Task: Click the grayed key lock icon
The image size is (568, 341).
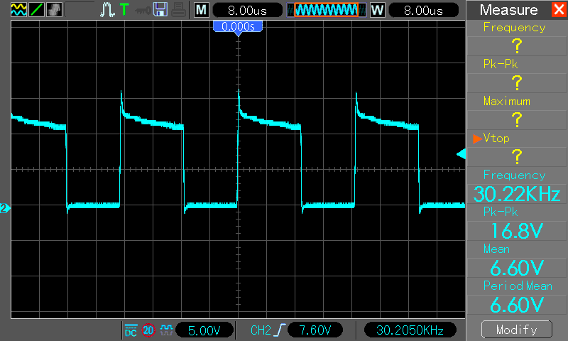Action: pos(143,11)
